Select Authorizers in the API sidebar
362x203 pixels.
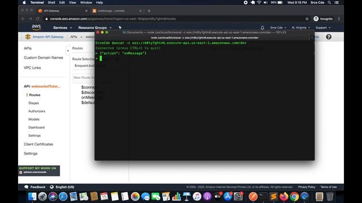[37, 111]
